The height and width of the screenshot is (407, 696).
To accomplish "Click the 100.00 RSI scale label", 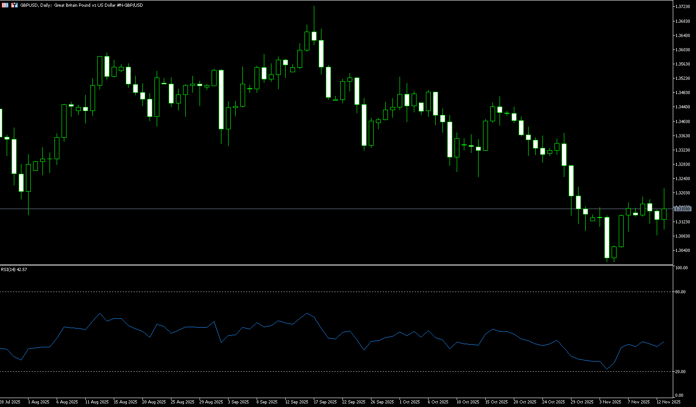I will tap(681, 268).
